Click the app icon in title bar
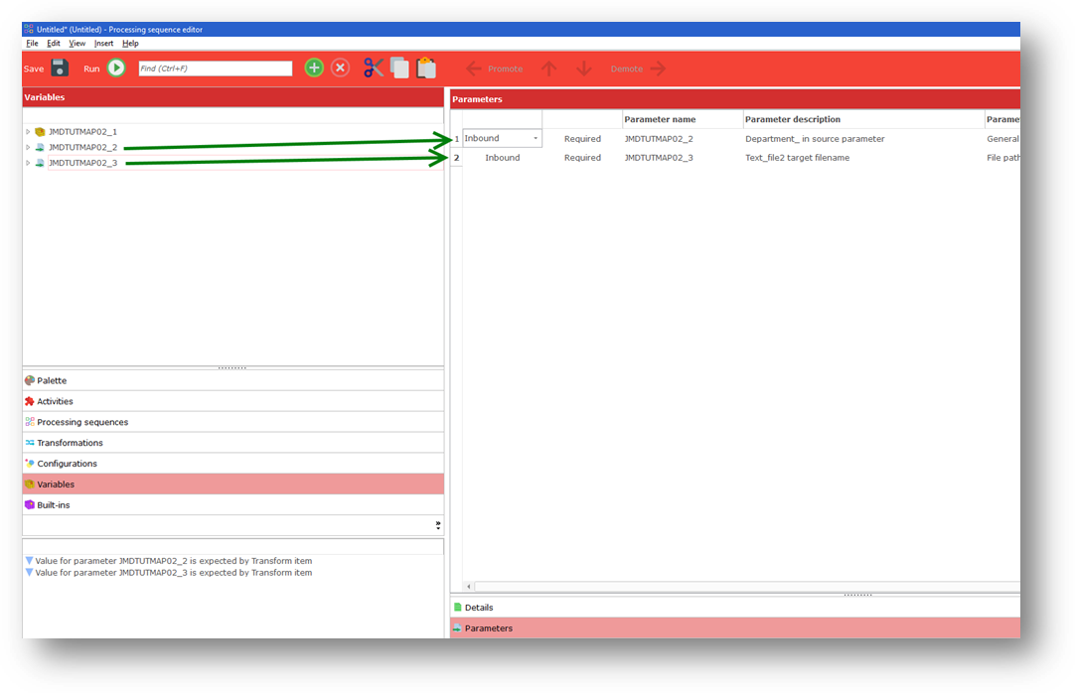The width and height of the screenshot is (1075, 693). click(x=28, y=30)
